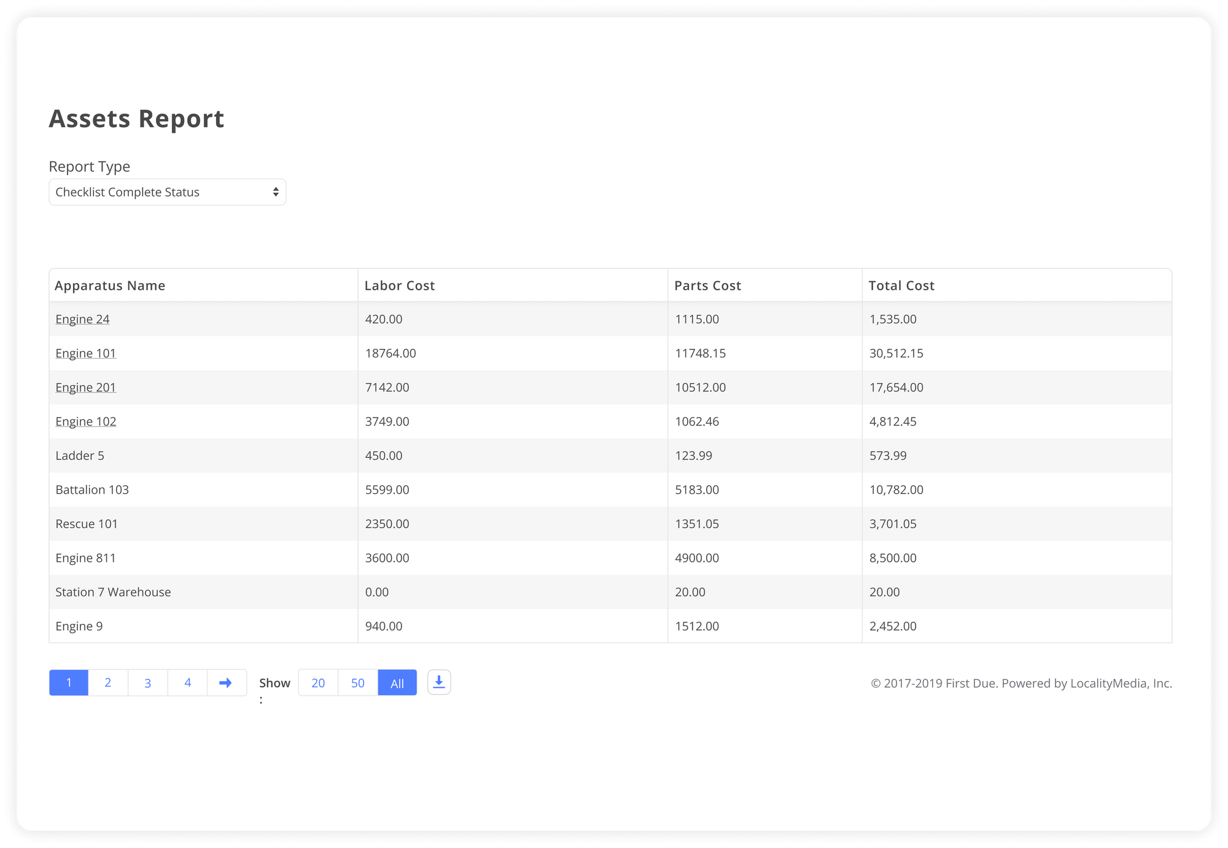Image resolution: width=1228 pixels, height=848 pixels.
Task: Show All rows in the table
Action: (397, 682)
